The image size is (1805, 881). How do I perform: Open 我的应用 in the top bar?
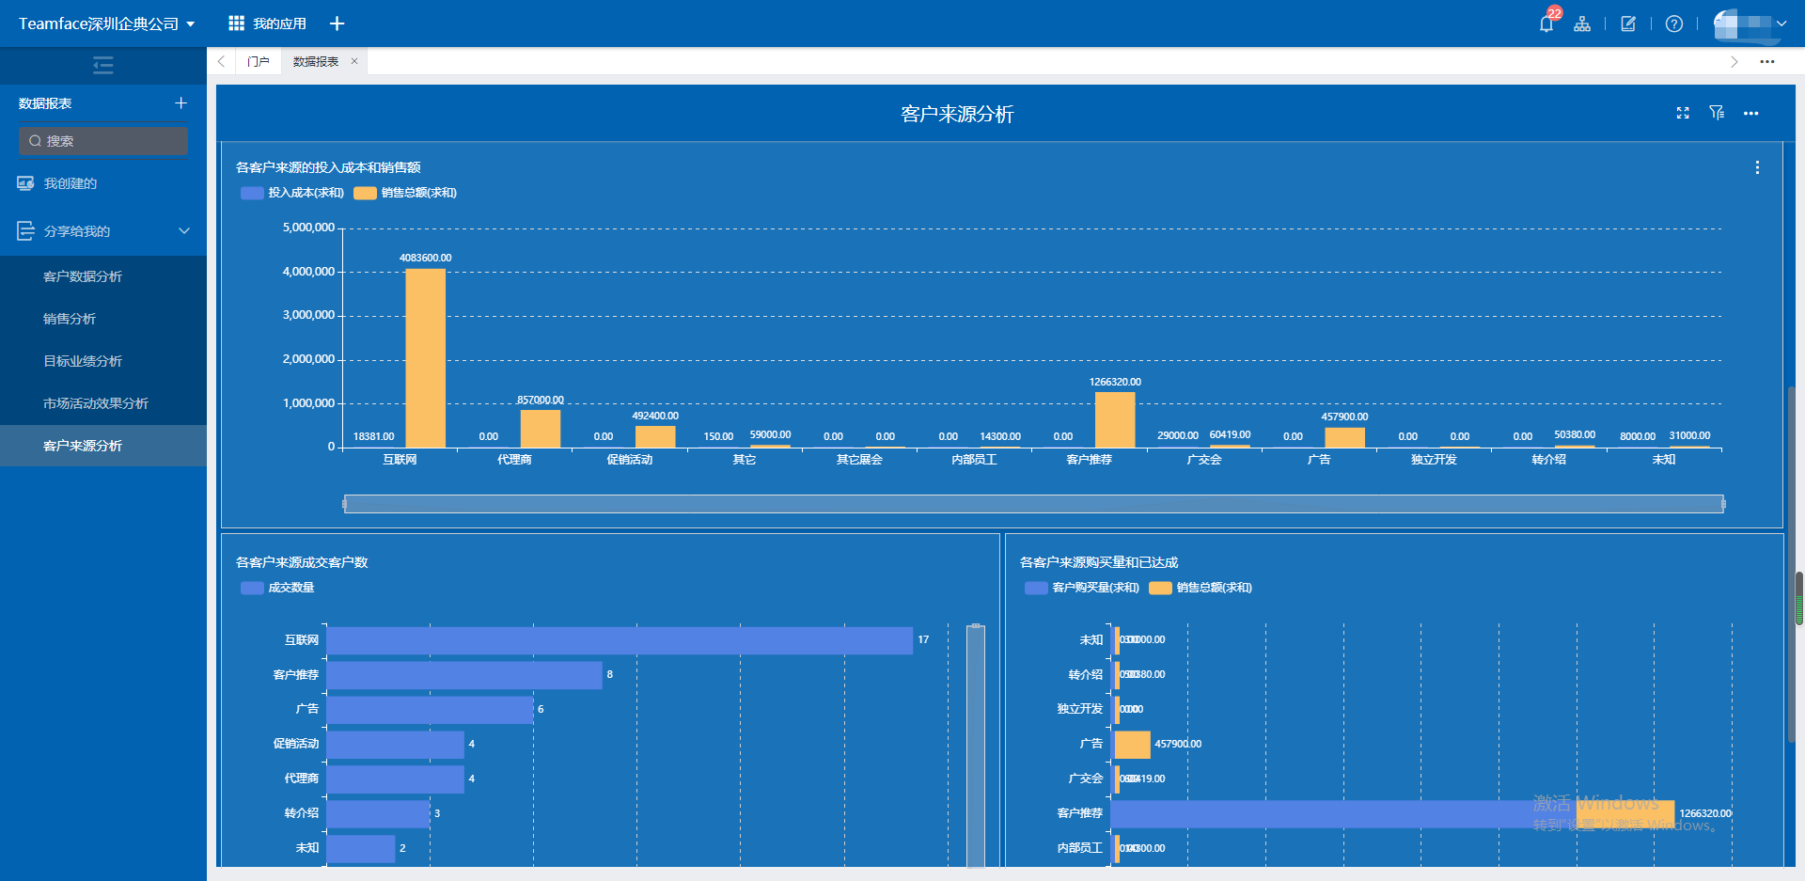(268, 24)
